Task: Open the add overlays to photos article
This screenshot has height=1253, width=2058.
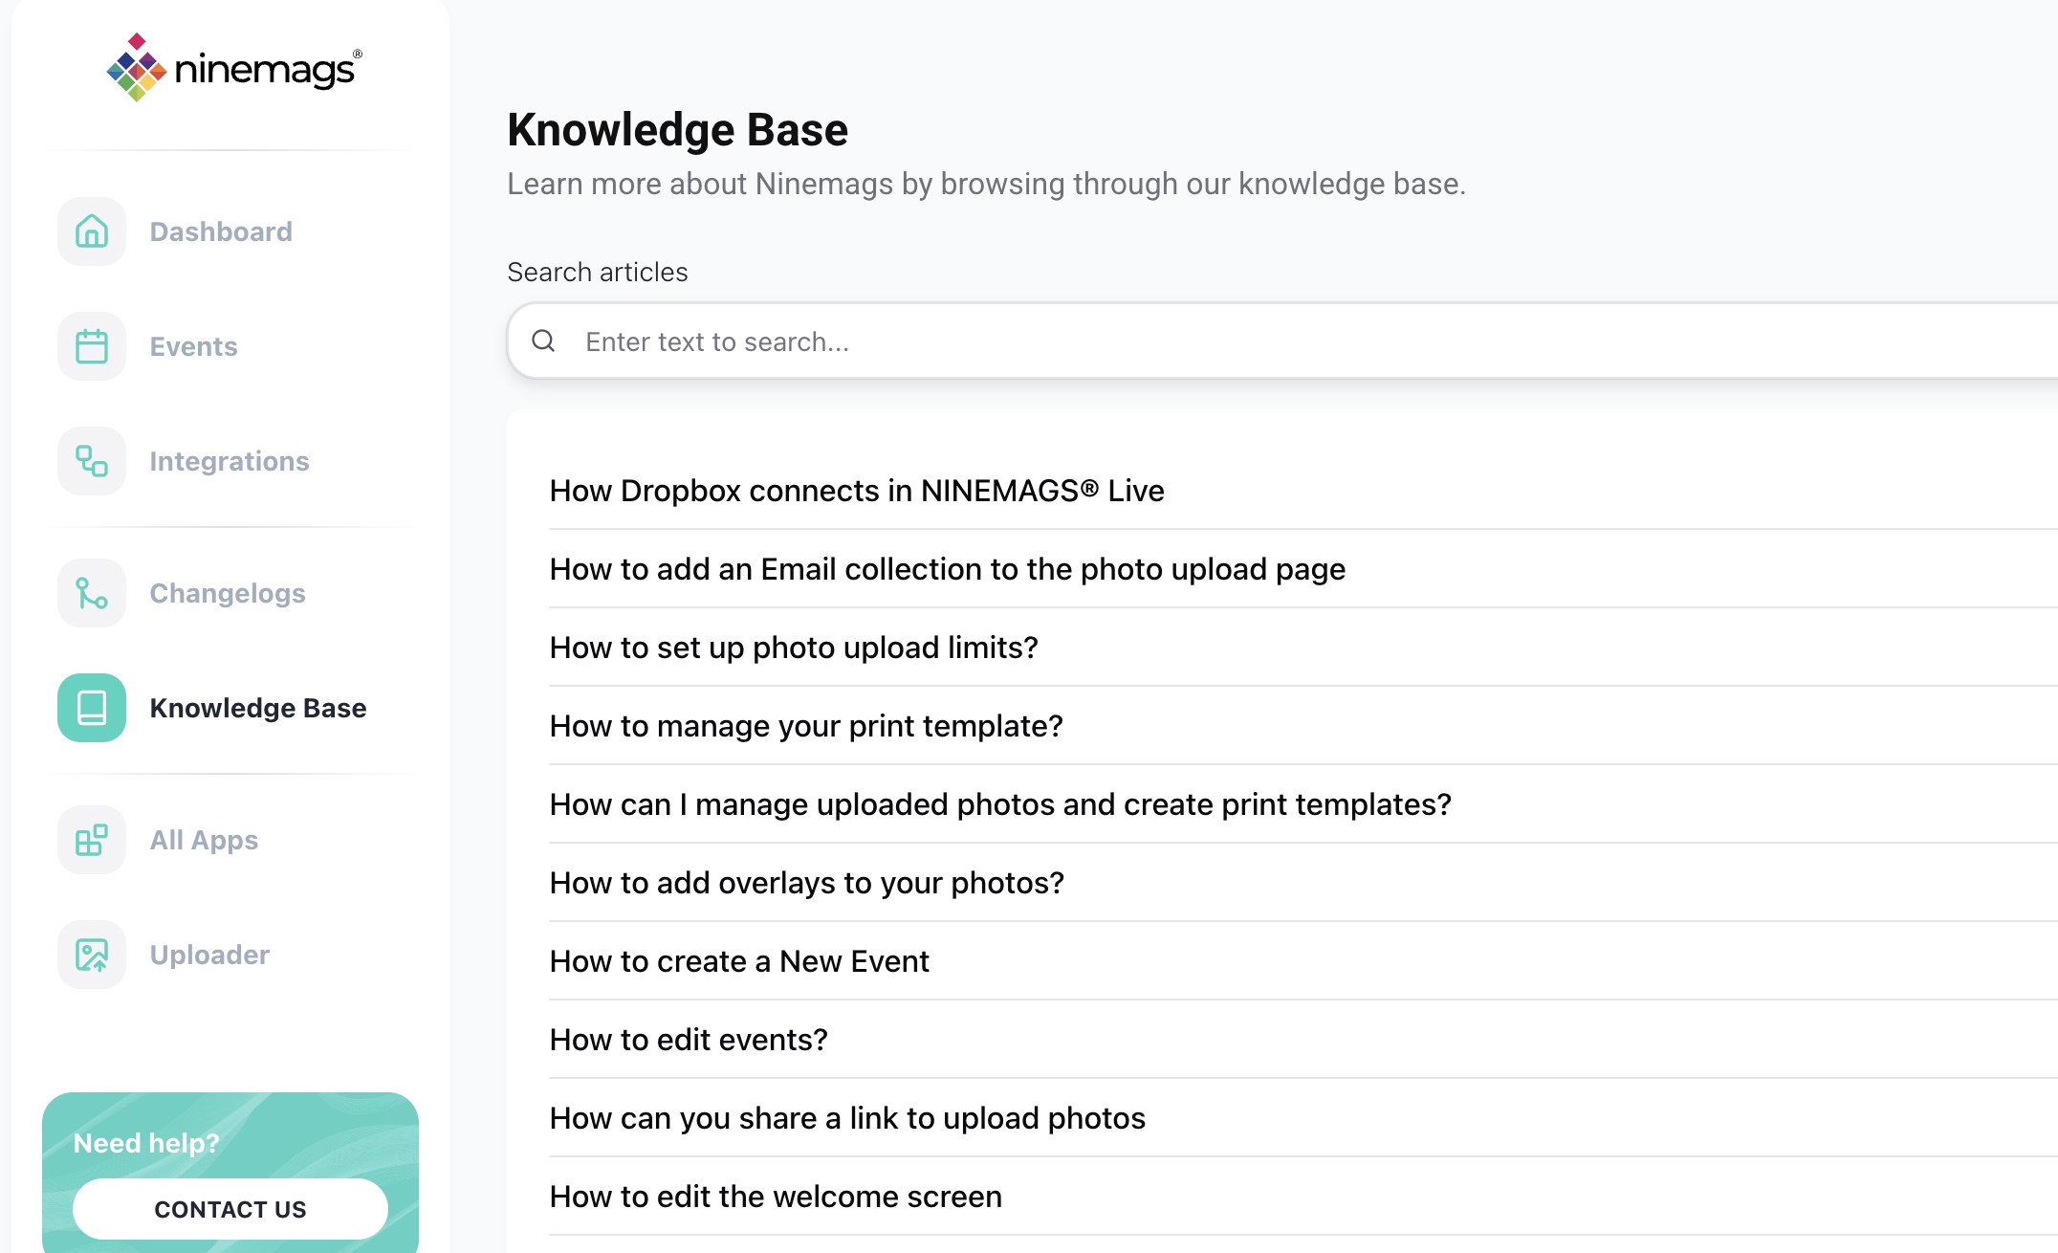Action: click(806, 883)
